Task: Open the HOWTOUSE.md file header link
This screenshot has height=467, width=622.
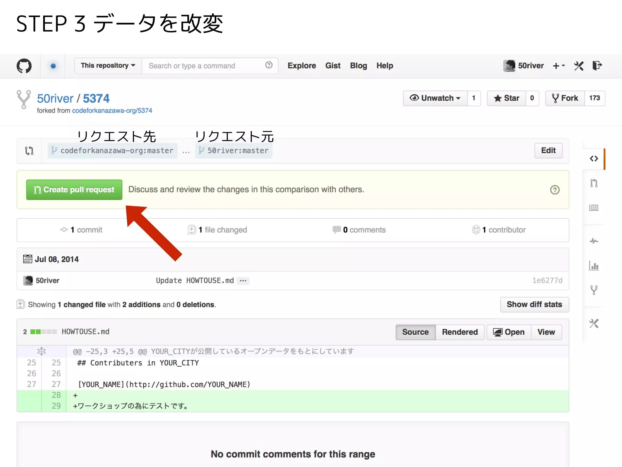Action: (x=86, y=332)
